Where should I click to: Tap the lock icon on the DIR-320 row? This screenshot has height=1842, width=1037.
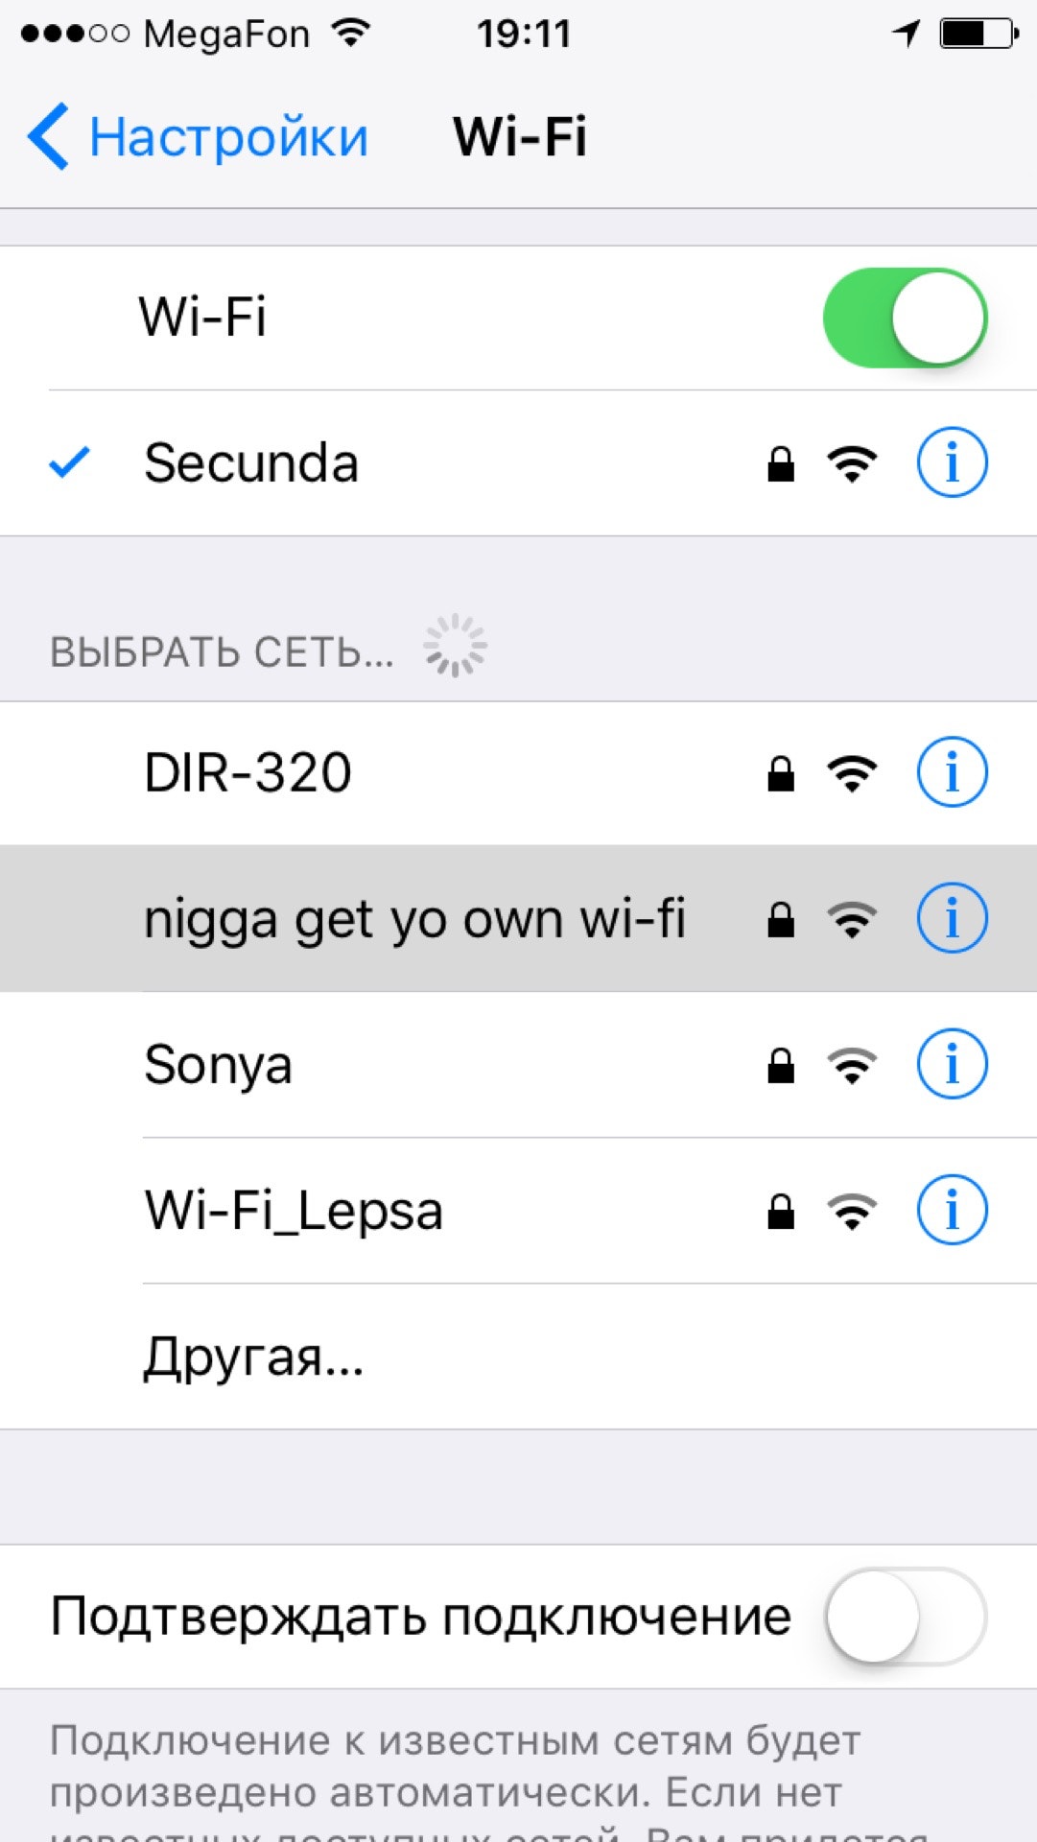pos(781,773)
